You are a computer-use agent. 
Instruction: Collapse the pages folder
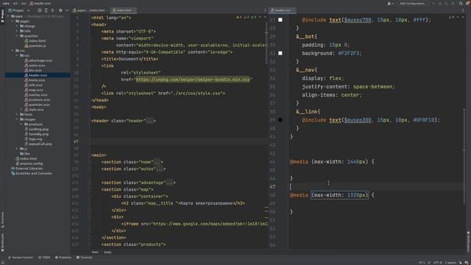tap(13, 21)
